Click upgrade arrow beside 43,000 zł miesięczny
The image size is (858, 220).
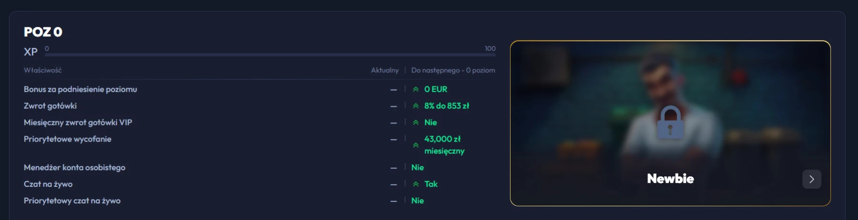click(x=416, y=145)
